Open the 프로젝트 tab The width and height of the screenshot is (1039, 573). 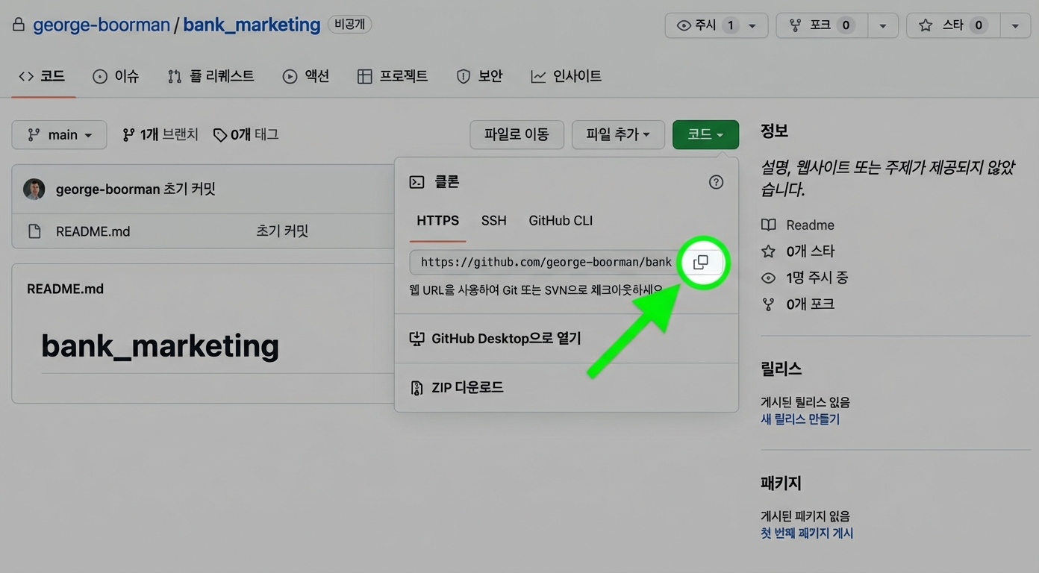point(393,76)
